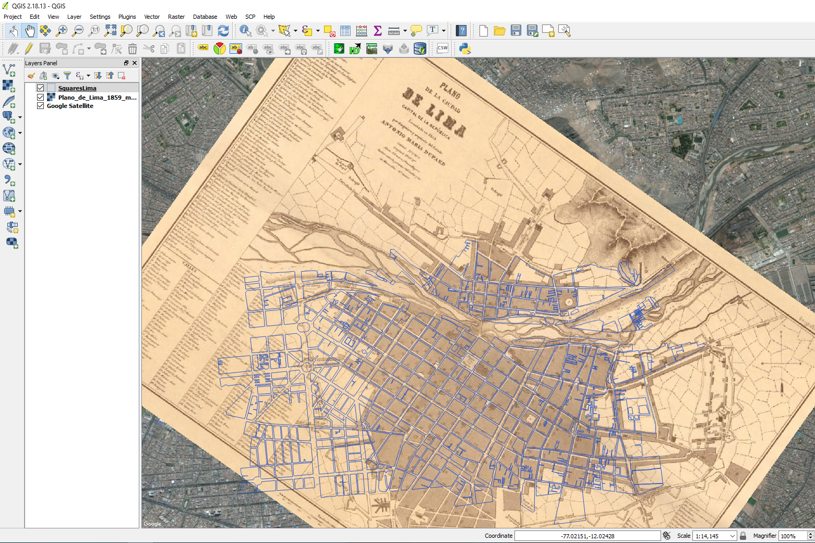Open the Help contents icon

(x=461, y=31)
